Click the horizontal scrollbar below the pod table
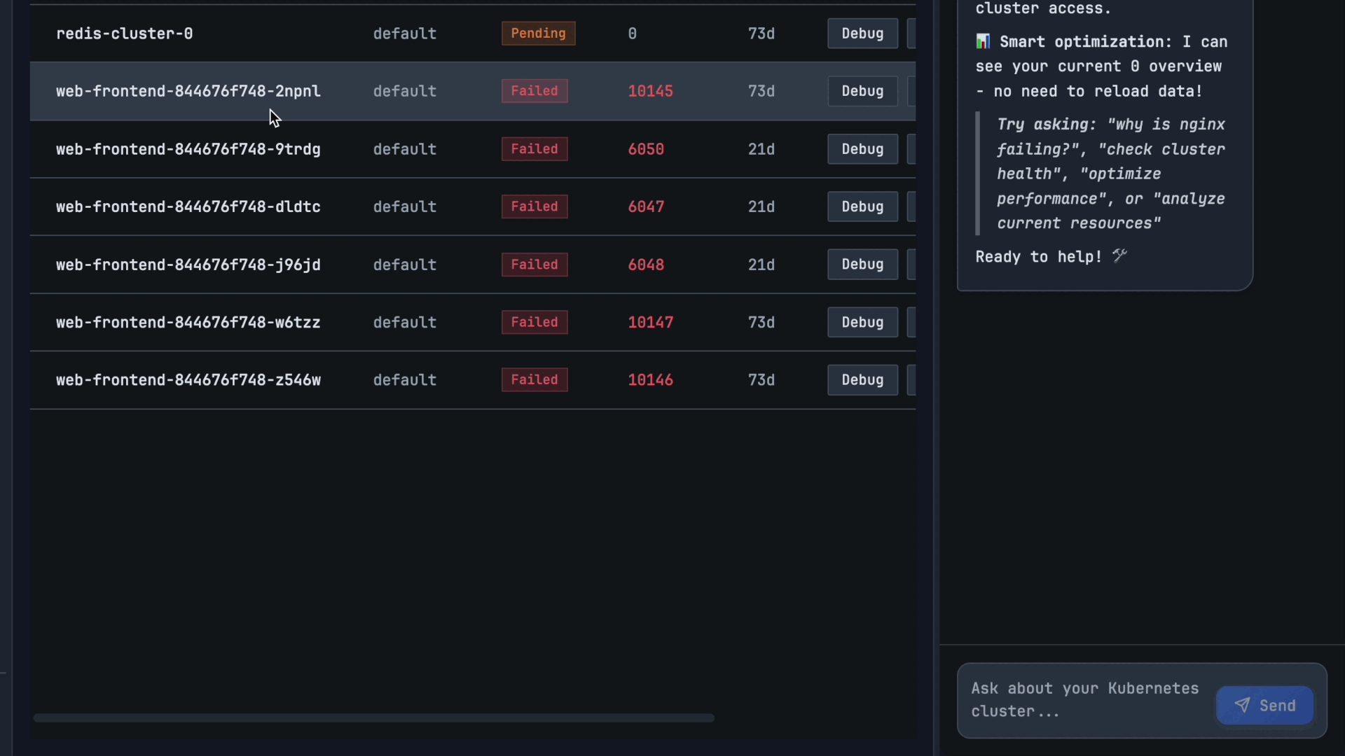This screenshot has height=756, width=1345. (x=373, y=717)
